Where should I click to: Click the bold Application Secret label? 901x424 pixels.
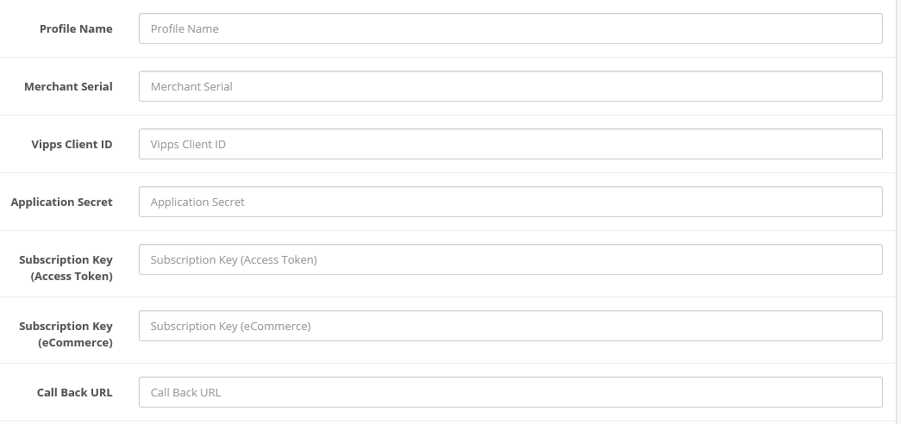coord(61,202)
